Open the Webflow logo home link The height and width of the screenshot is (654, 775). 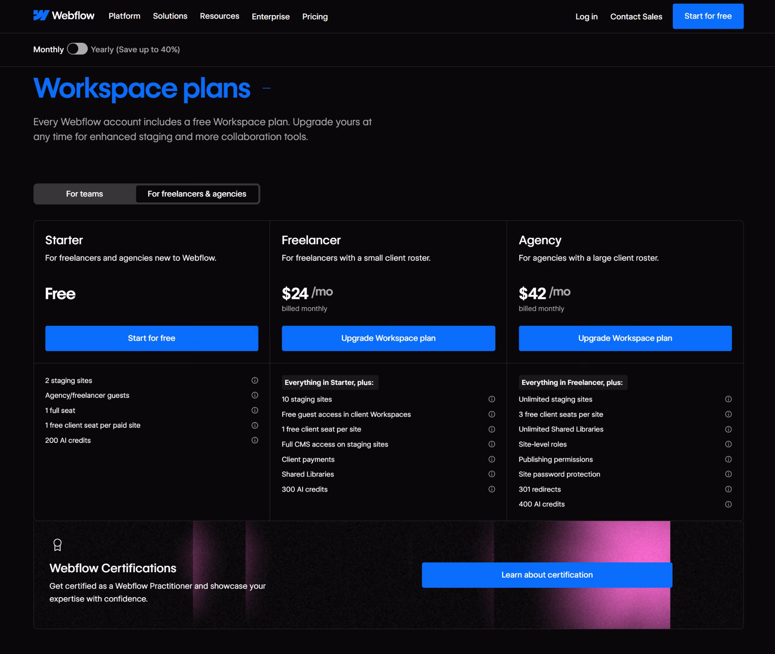(x=64, y=16)
